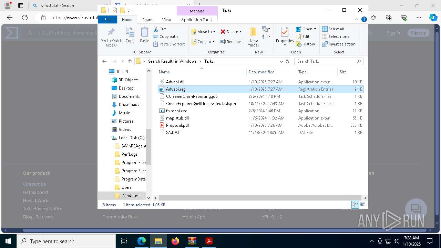Sort by Date modified column
Viewport: 441px width, 248px height.
(261, 72)
